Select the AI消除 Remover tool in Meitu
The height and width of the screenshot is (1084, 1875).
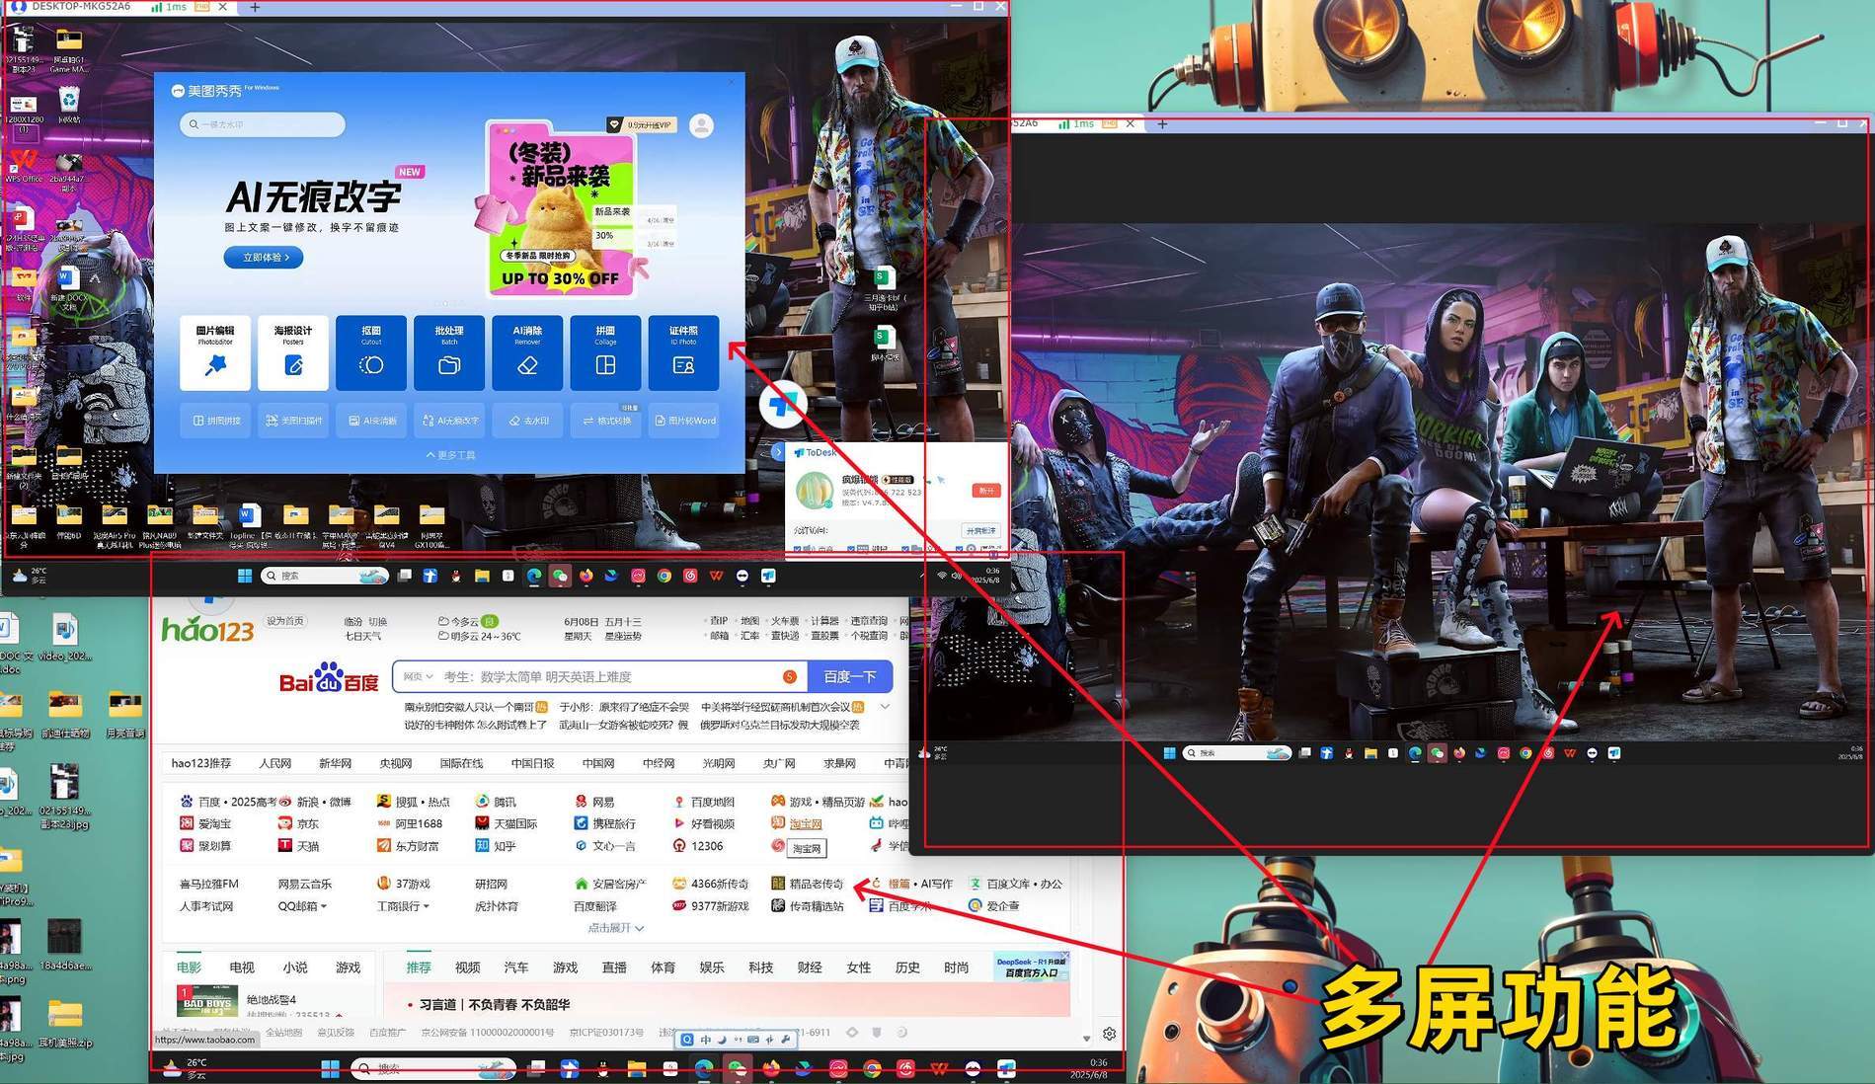coord(527,352)
